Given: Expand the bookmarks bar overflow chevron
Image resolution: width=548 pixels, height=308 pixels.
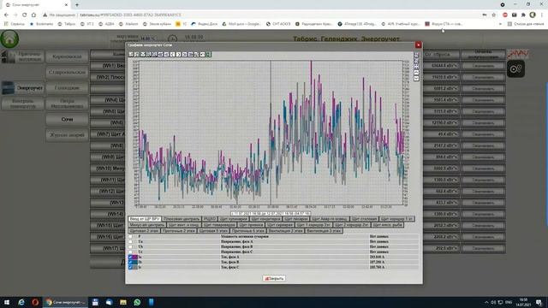Looking at the screenshot, I should (x=500, y=24).
